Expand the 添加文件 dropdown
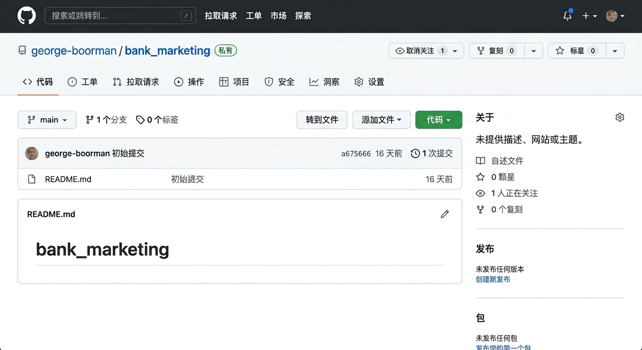The image size is (642, 350). tap(382, 120)
